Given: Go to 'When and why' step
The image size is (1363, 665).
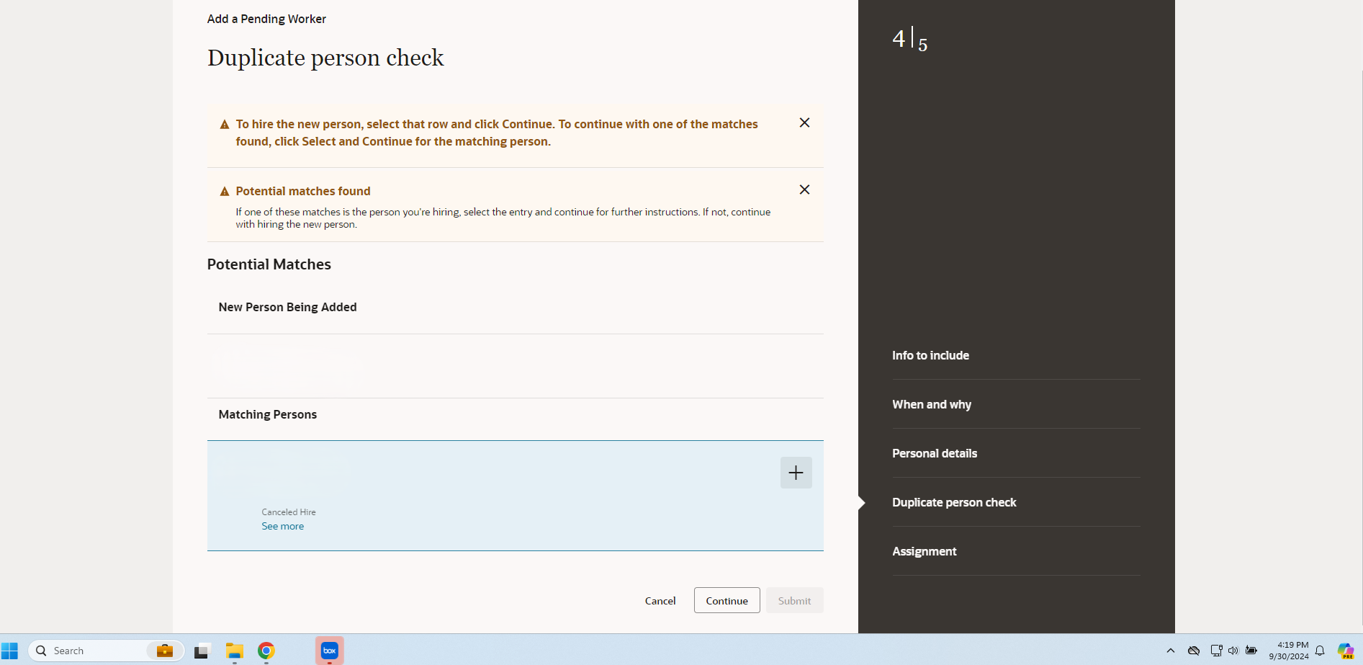Looking at the screenshot, I should coord(931,404).
